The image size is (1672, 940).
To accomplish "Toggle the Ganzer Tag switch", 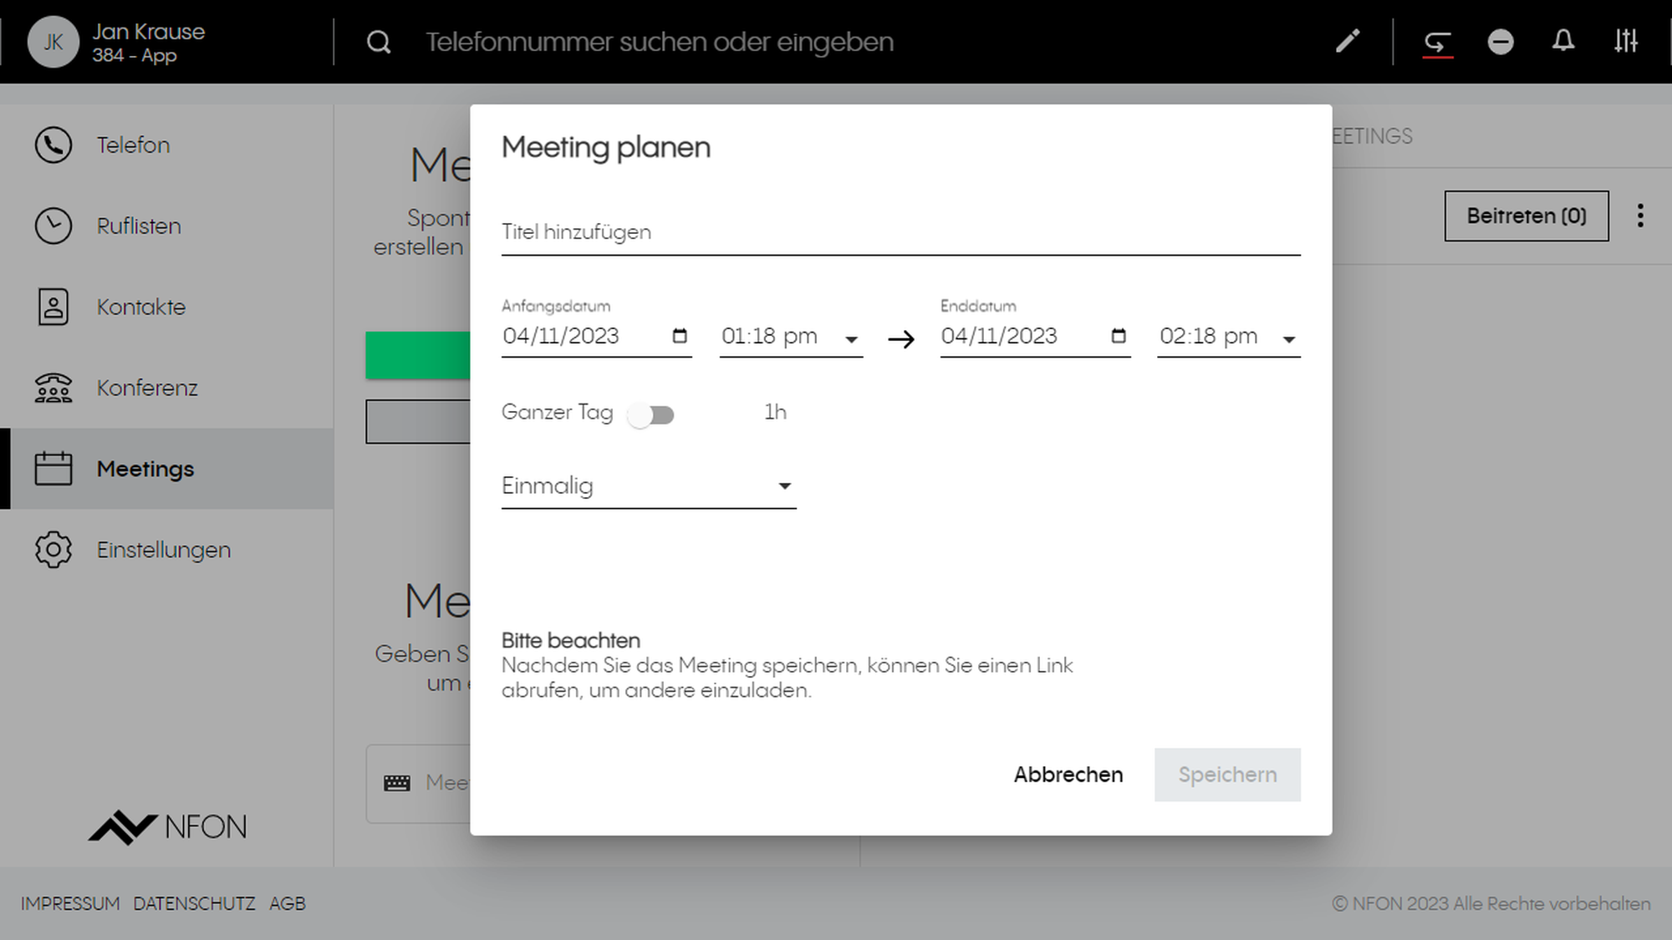I will (x=651, y=414).
